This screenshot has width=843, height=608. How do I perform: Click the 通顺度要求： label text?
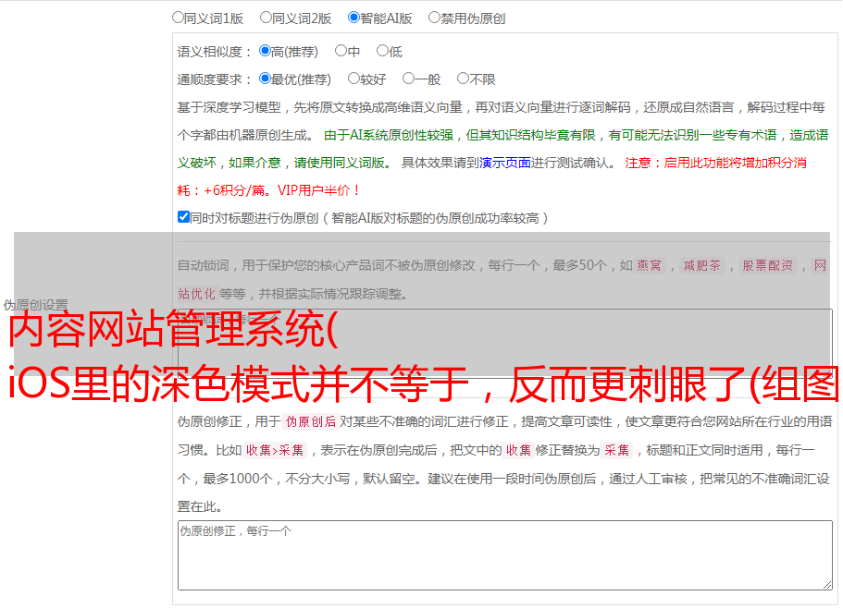click(x=215, y=79)
